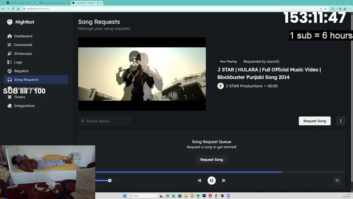Select Song Requests in the sidebar
Image resolution: width=353 pixels, height=199 pixels.
[36, 80]
